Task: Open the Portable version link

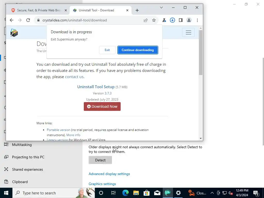Action: pos(59,130)
